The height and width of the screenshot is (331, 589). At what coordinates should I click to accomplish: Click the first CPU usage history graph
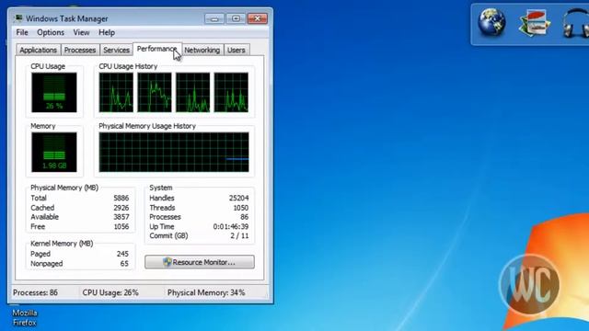coord(116,92)
